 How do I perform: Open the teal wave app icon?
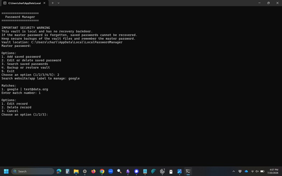pos(154,171)
